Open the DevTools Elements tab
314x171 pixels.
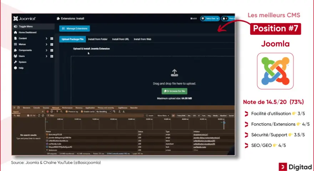(x=26, y=108)
